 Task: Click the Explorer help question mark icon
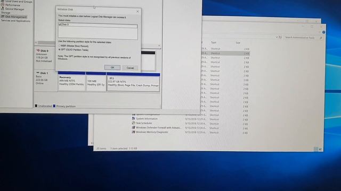323,32
